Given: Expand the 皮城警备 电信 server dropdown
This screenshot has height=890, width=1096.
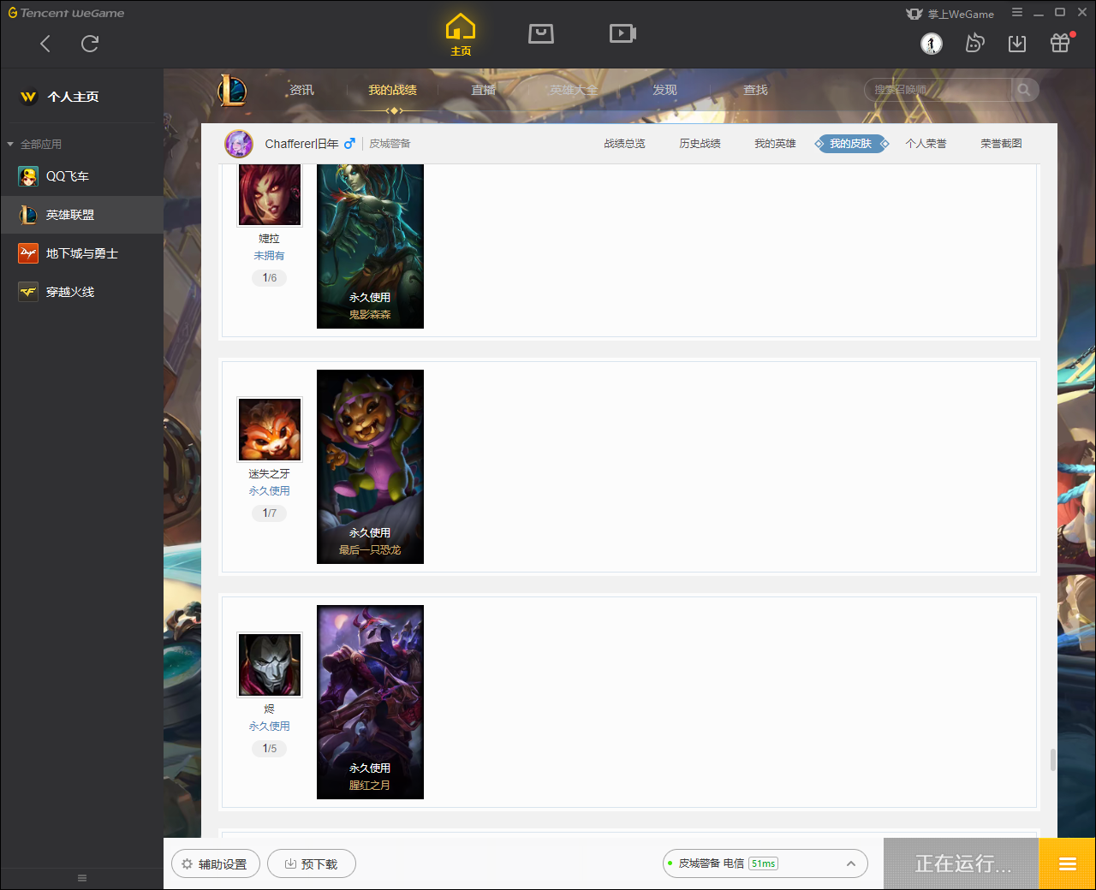Looking at the screenshot, I should [765, 863].
